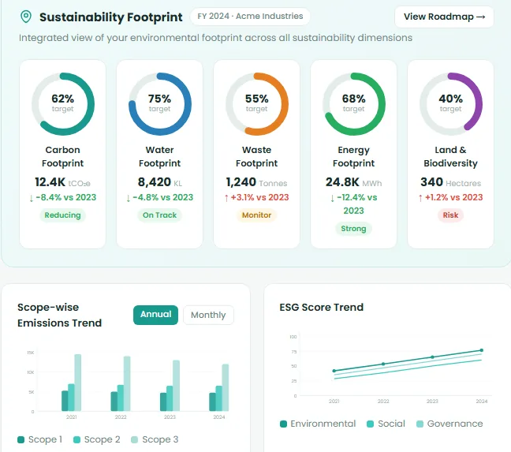Click the -4.8% vs 2023 change text

coord(159,197)
